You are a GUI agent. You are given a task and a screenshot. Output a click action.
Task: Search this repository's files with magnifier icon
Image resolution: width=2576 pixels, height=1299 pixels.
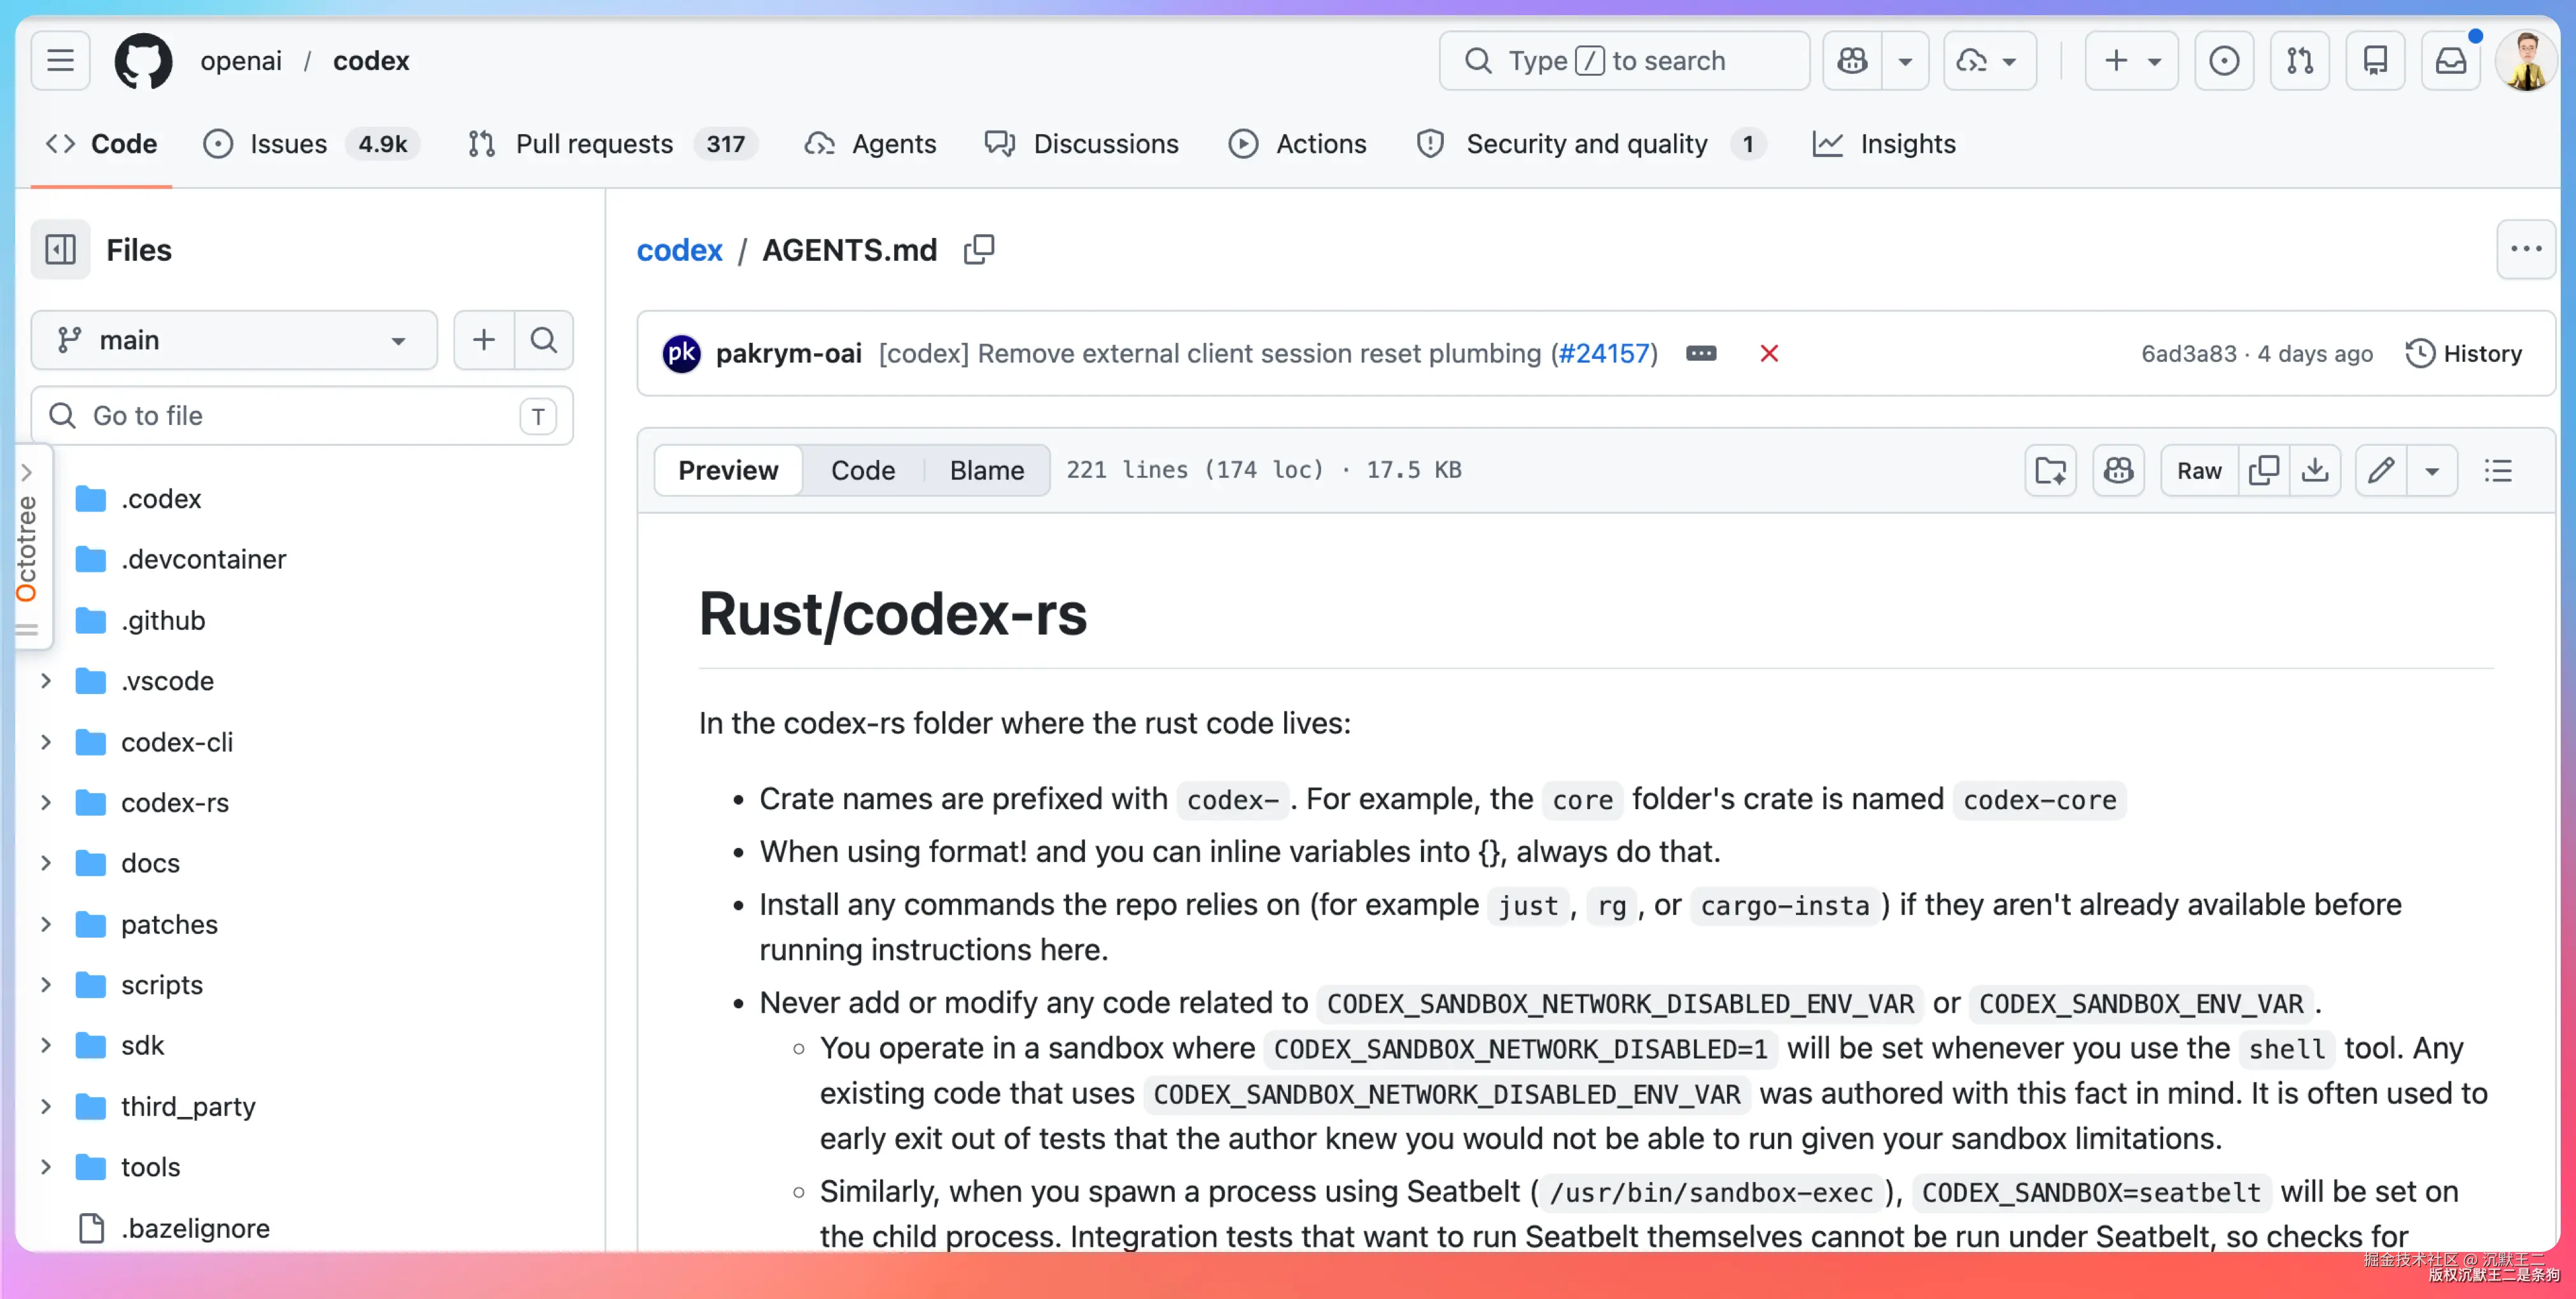544,340
